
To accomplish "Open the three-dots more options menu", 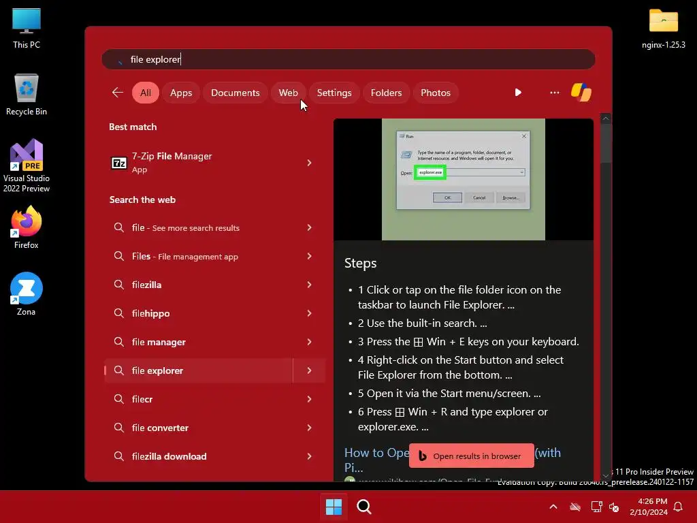I will (554, 93).
